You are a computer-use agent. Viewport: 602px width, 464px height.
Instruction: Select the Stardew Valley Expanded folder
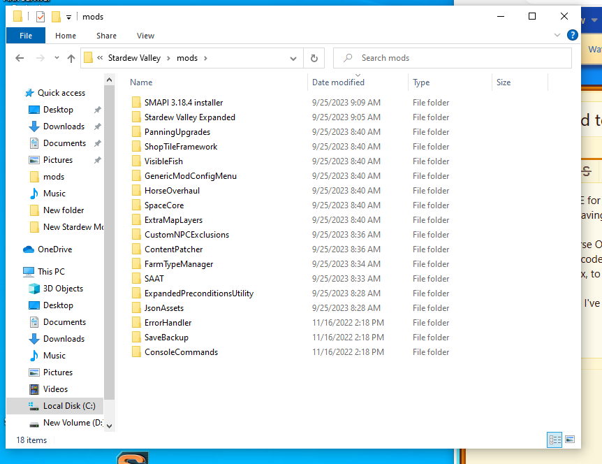click(x=190, y=117)
